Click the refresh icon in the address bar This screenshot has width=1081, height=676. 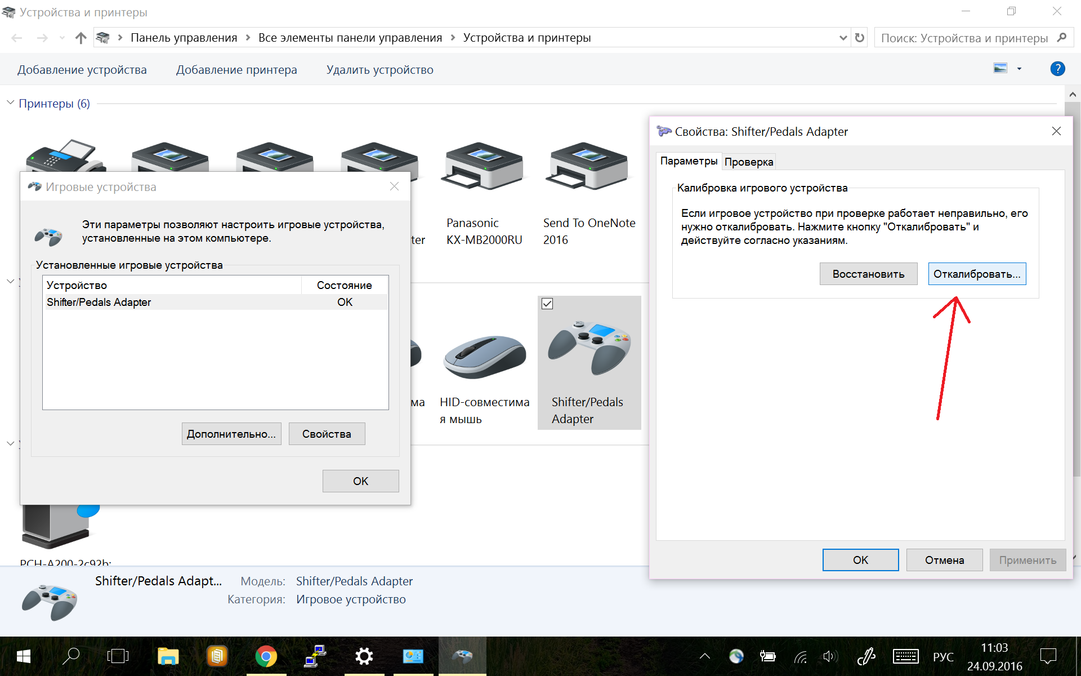coord(860,38)
